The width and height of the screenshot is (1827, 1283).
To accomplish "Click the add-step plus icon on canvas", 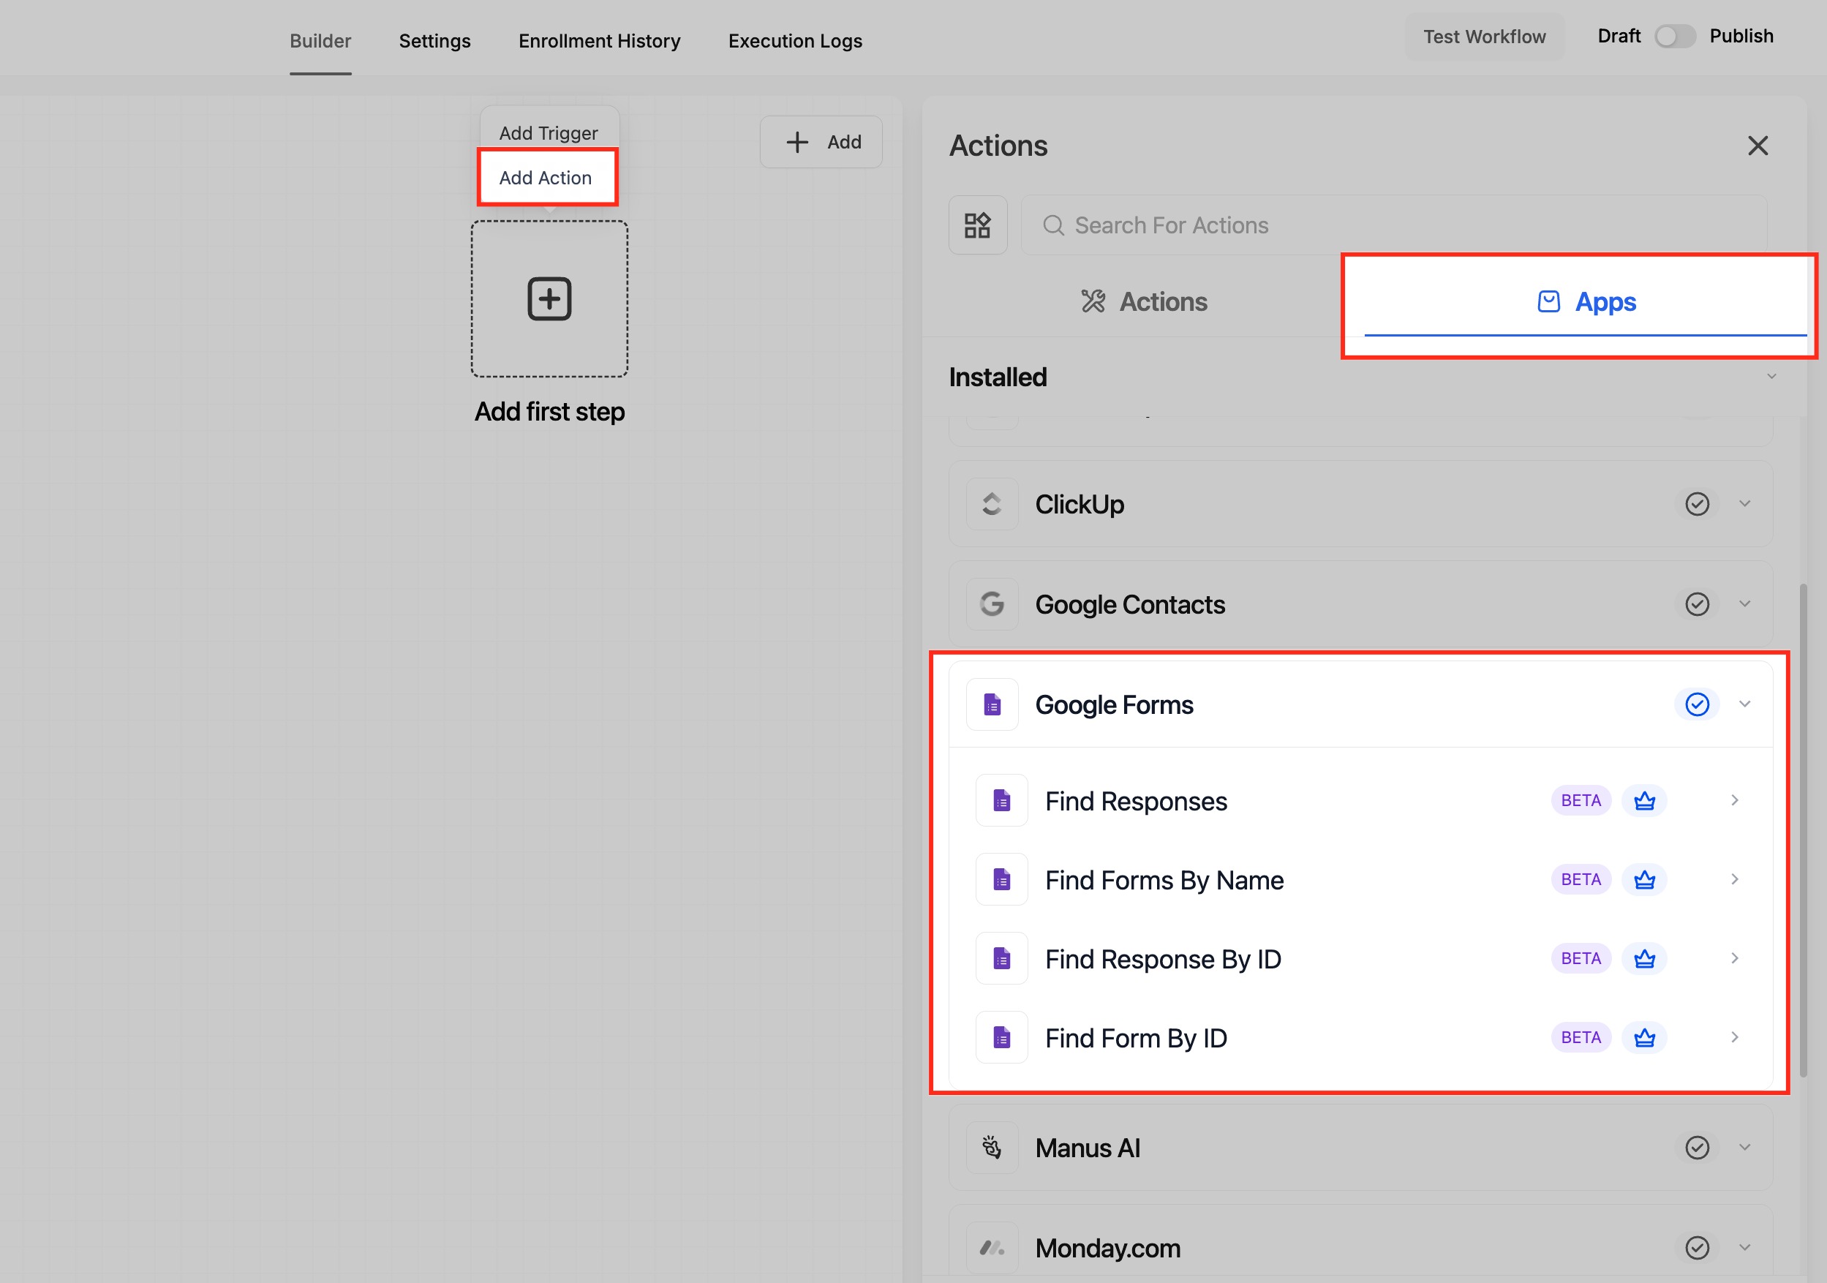I will click(x=549, y=299).
